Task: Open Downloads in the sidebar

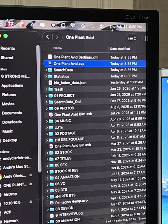Action: click(12, 122)
